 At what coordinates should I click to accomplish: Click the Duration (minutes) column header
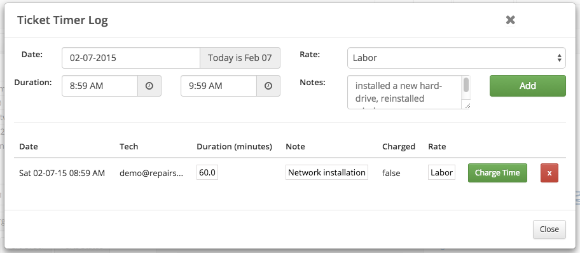pos(234,146)
